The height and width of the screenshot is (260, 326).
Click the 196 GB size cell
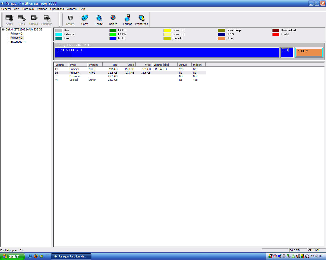click(x=113, y=69)
